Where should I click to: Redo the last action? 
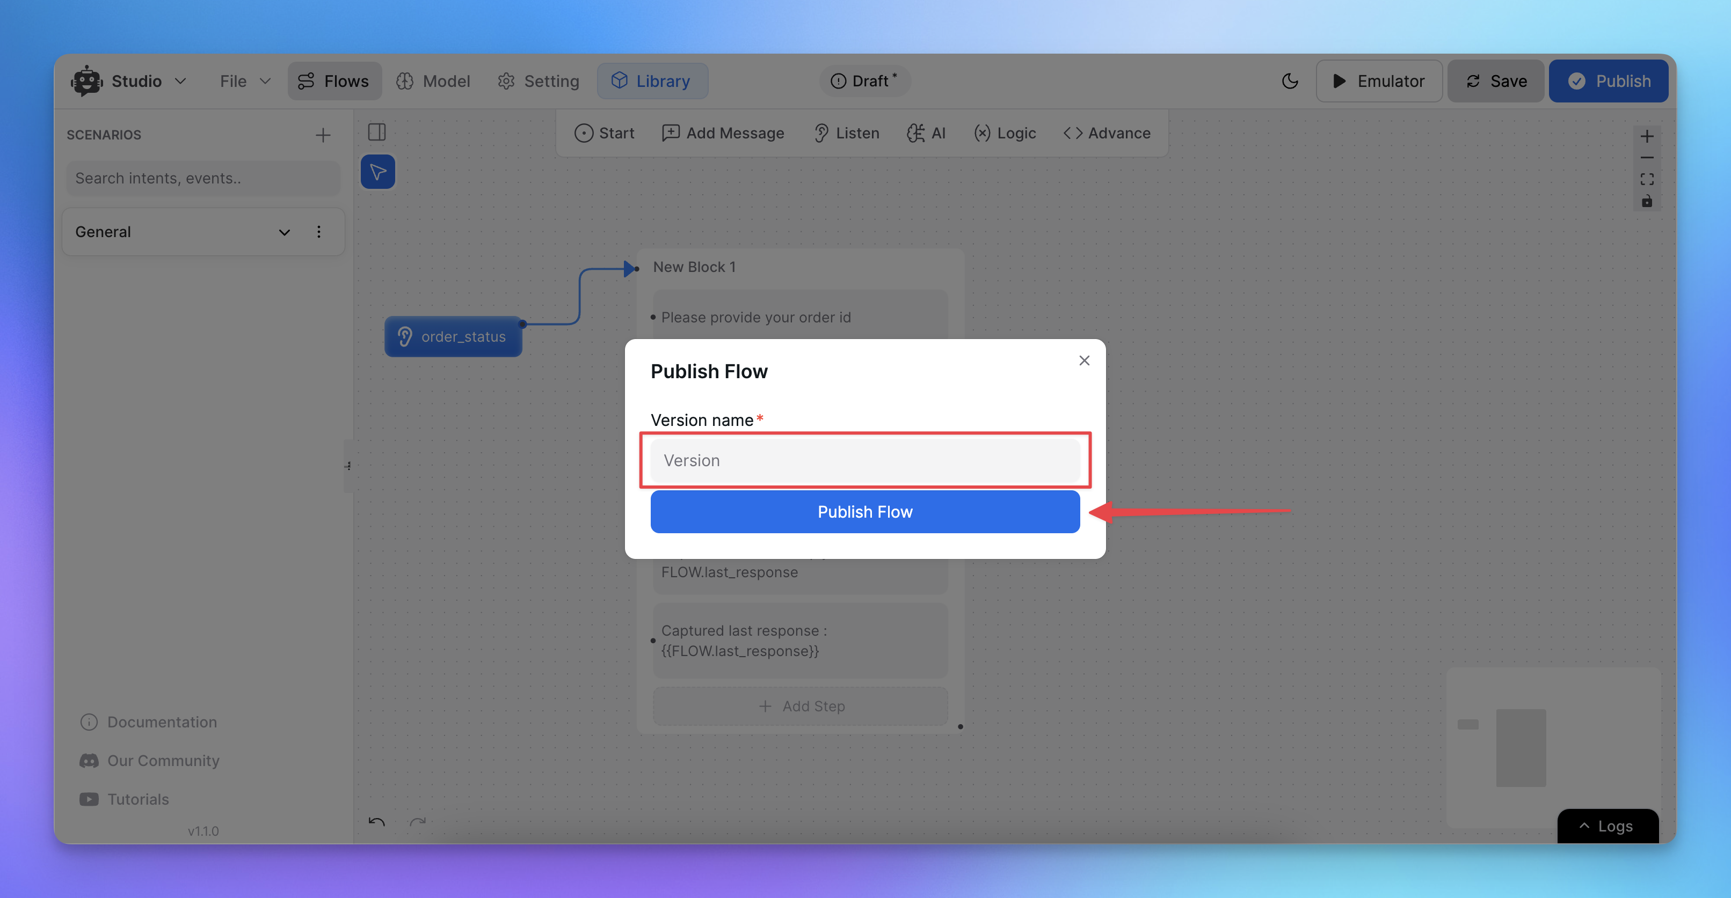pos(417,822)
